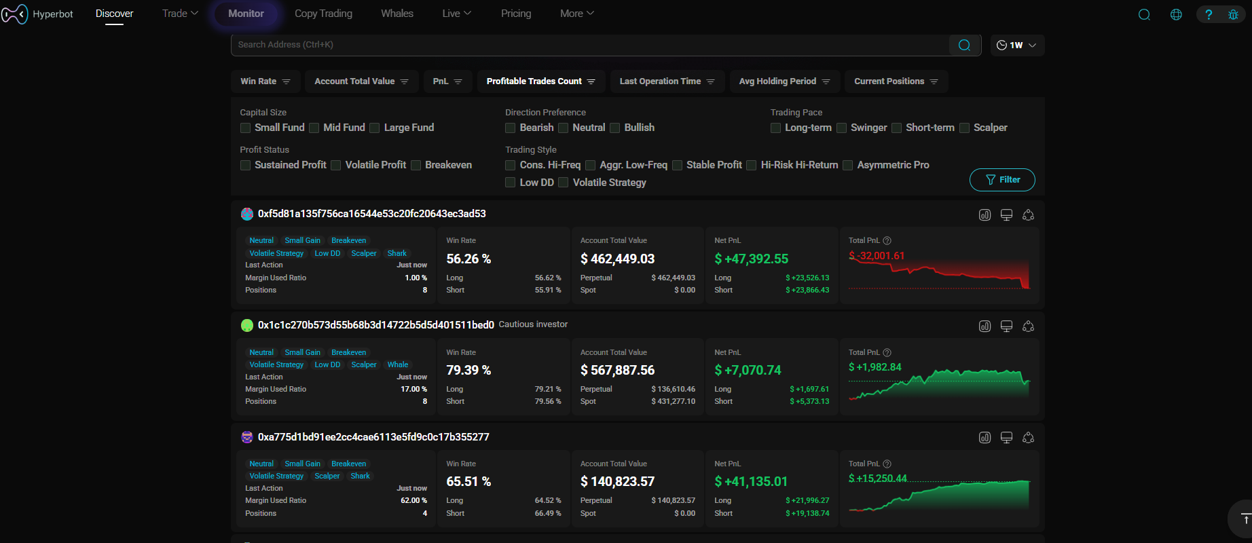Viewport: 1252px width, 543px height.
Task: Click the Total PnL info icon in first card
Action: (x=887, y=240)
